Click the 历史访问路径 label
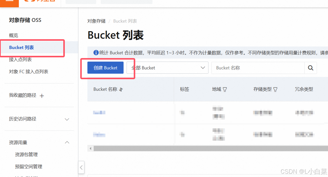Screen dimensions: 328x177 pyautogui.click(x=23, y=119)
